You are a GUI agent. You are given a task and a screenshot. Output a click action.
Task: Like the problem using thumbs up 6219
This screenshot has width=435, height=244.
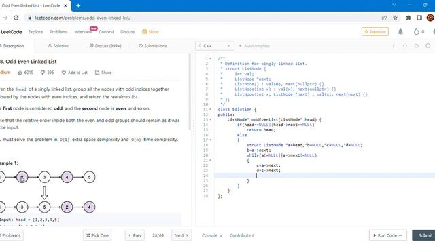(25, 73)
